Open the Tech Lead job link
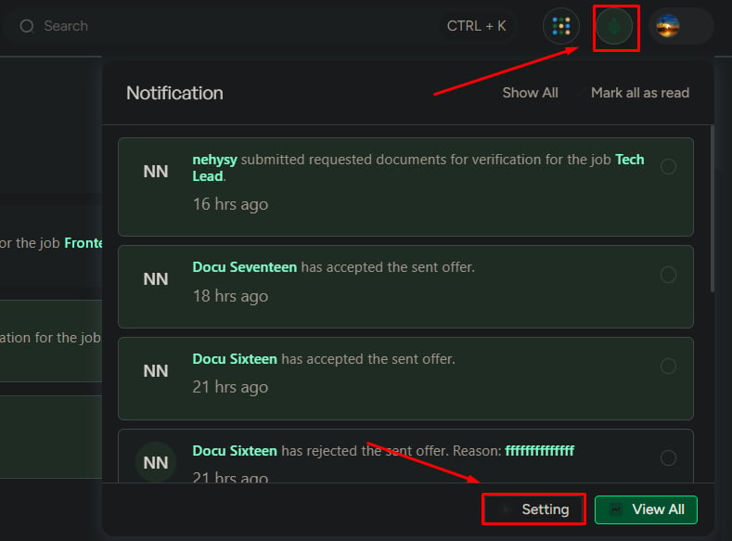This screenshot has height=541, width=732. pos(629,160)
